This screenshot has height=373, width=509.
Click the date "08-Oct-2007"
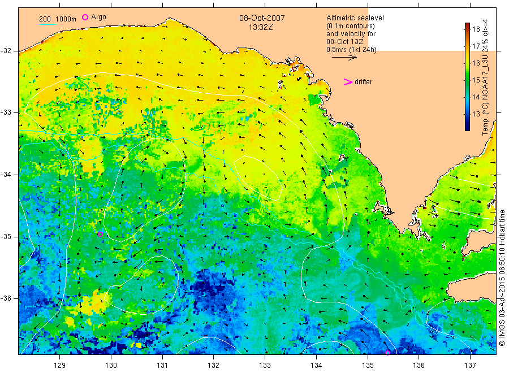click(x=262, y=18)
